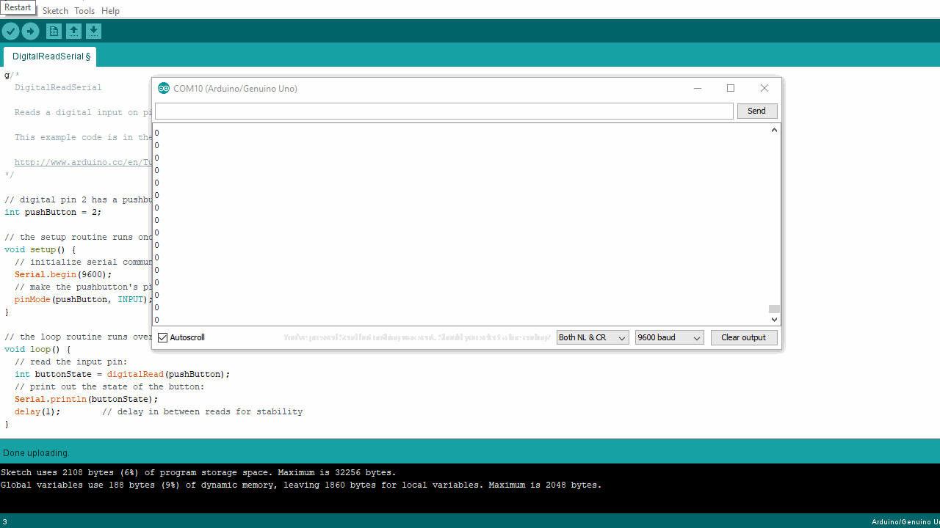Click the serial monitor scrollbar up arrow
The height and width of the screenshot is (528, 940).
(774, 131)
